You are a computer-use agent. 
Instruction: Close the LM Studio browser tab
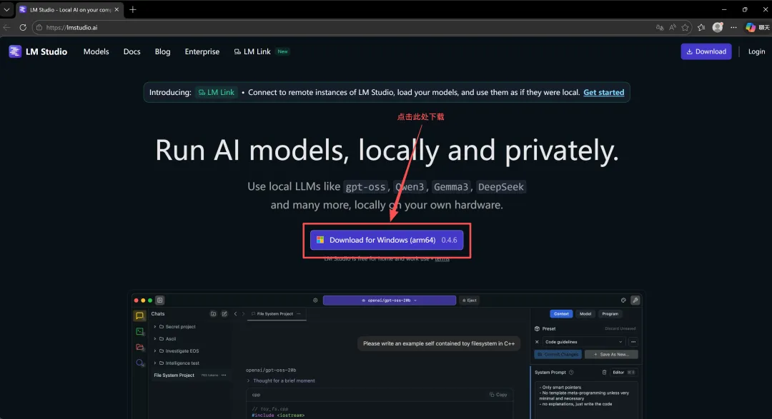pyautogui.click(x=117, y=9)
